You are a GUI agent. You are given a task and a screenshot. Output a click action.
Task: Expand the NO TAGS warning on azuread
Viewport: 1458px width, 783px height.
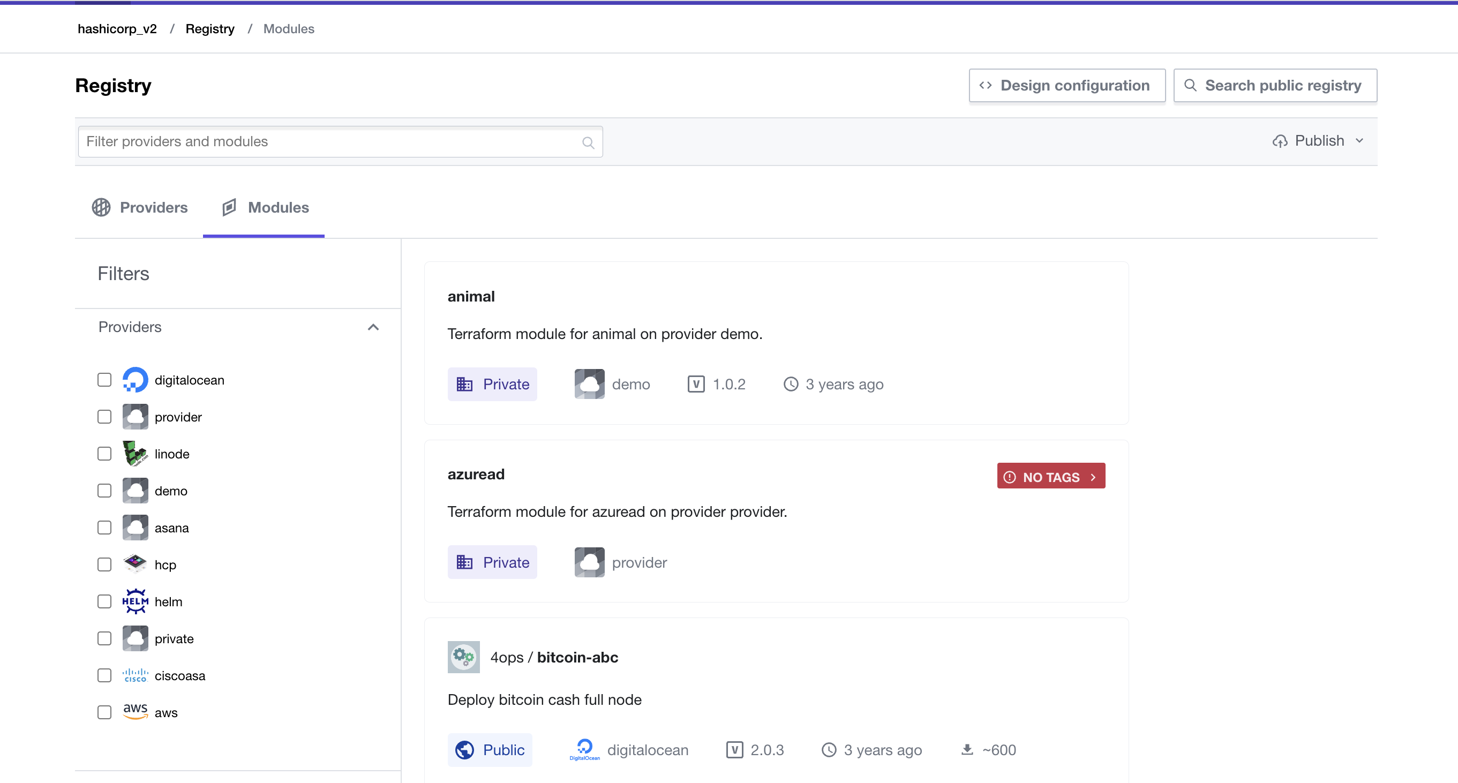(1050, 476)
